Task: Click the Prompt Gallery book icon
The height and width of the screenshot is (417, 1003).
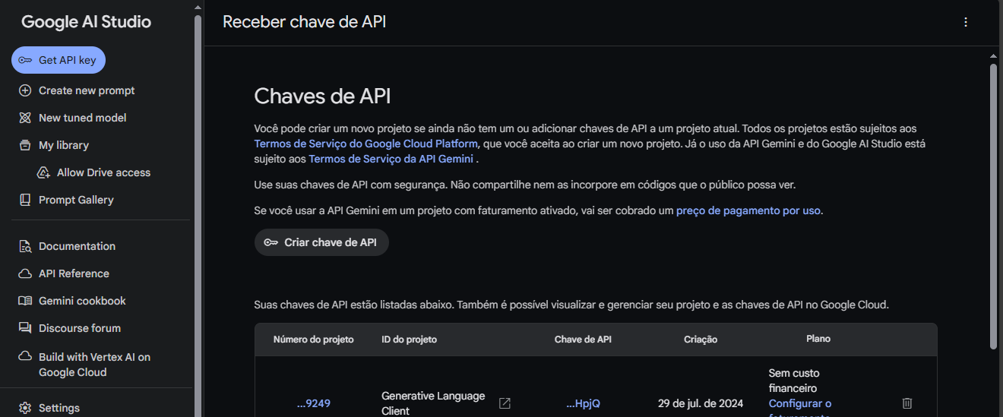Action: click(x=25, y=200)
